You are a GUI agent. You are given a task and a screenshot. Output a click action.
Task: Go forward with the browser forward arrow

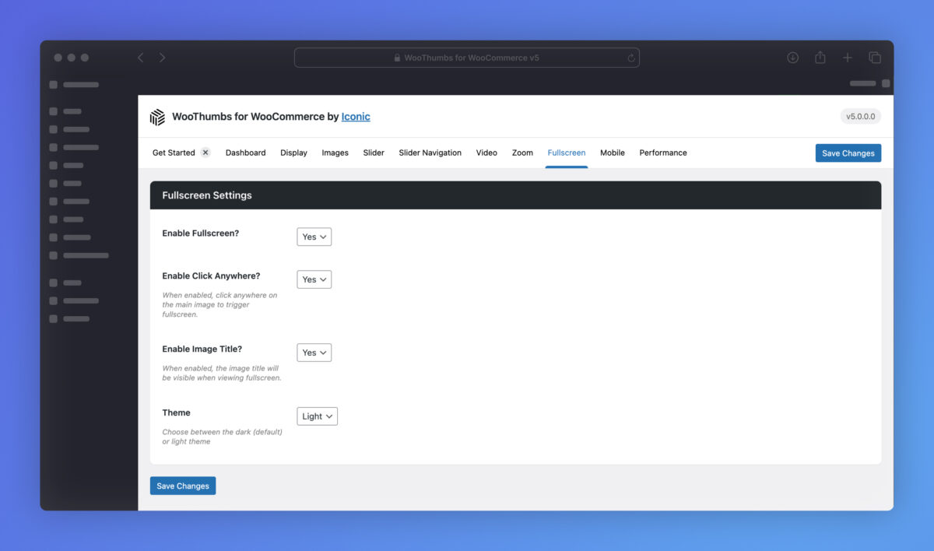click(x=162, y=58)
